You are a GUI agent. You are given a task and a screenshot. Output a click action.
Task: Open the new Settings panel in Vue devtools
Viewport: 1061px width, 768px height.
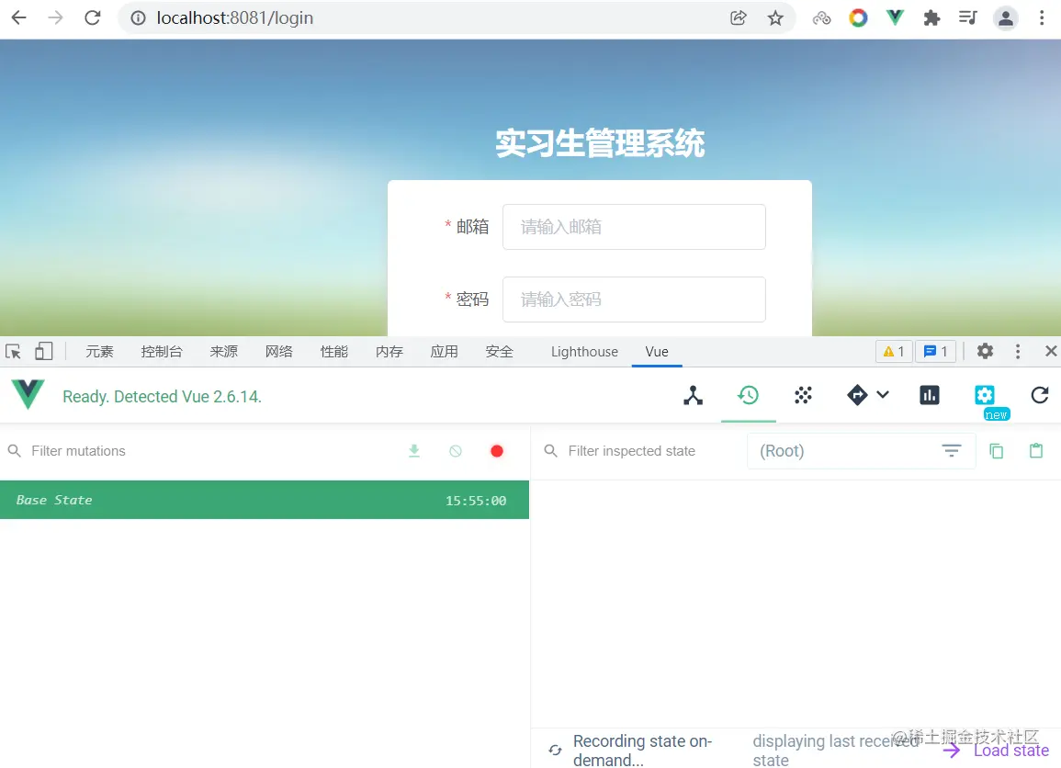pyautogui.click(x=984, y=395)
